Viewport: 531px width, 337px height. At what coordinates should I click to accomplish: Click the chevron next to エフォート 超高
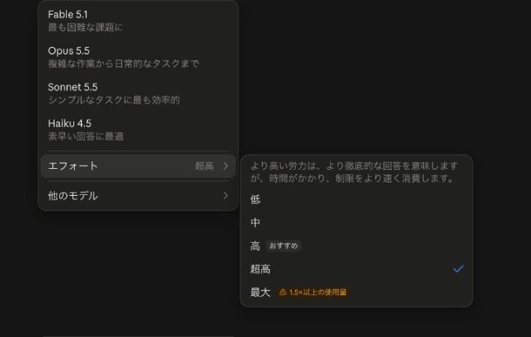(225, 166)
